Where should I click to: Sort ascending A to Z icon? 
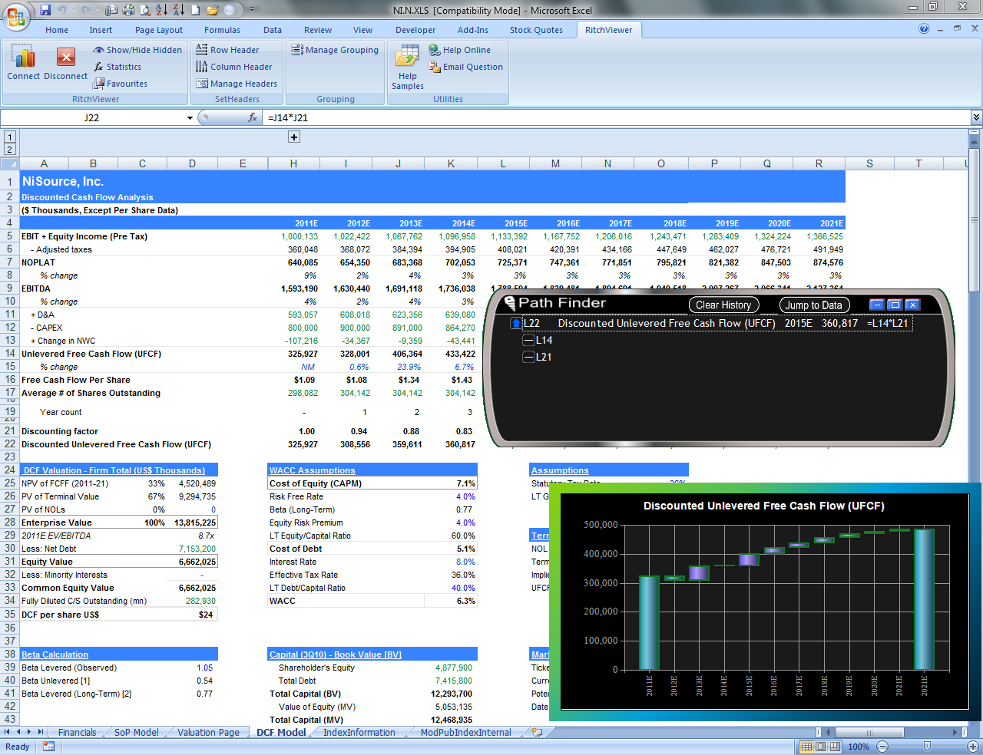tap(161, 10)
